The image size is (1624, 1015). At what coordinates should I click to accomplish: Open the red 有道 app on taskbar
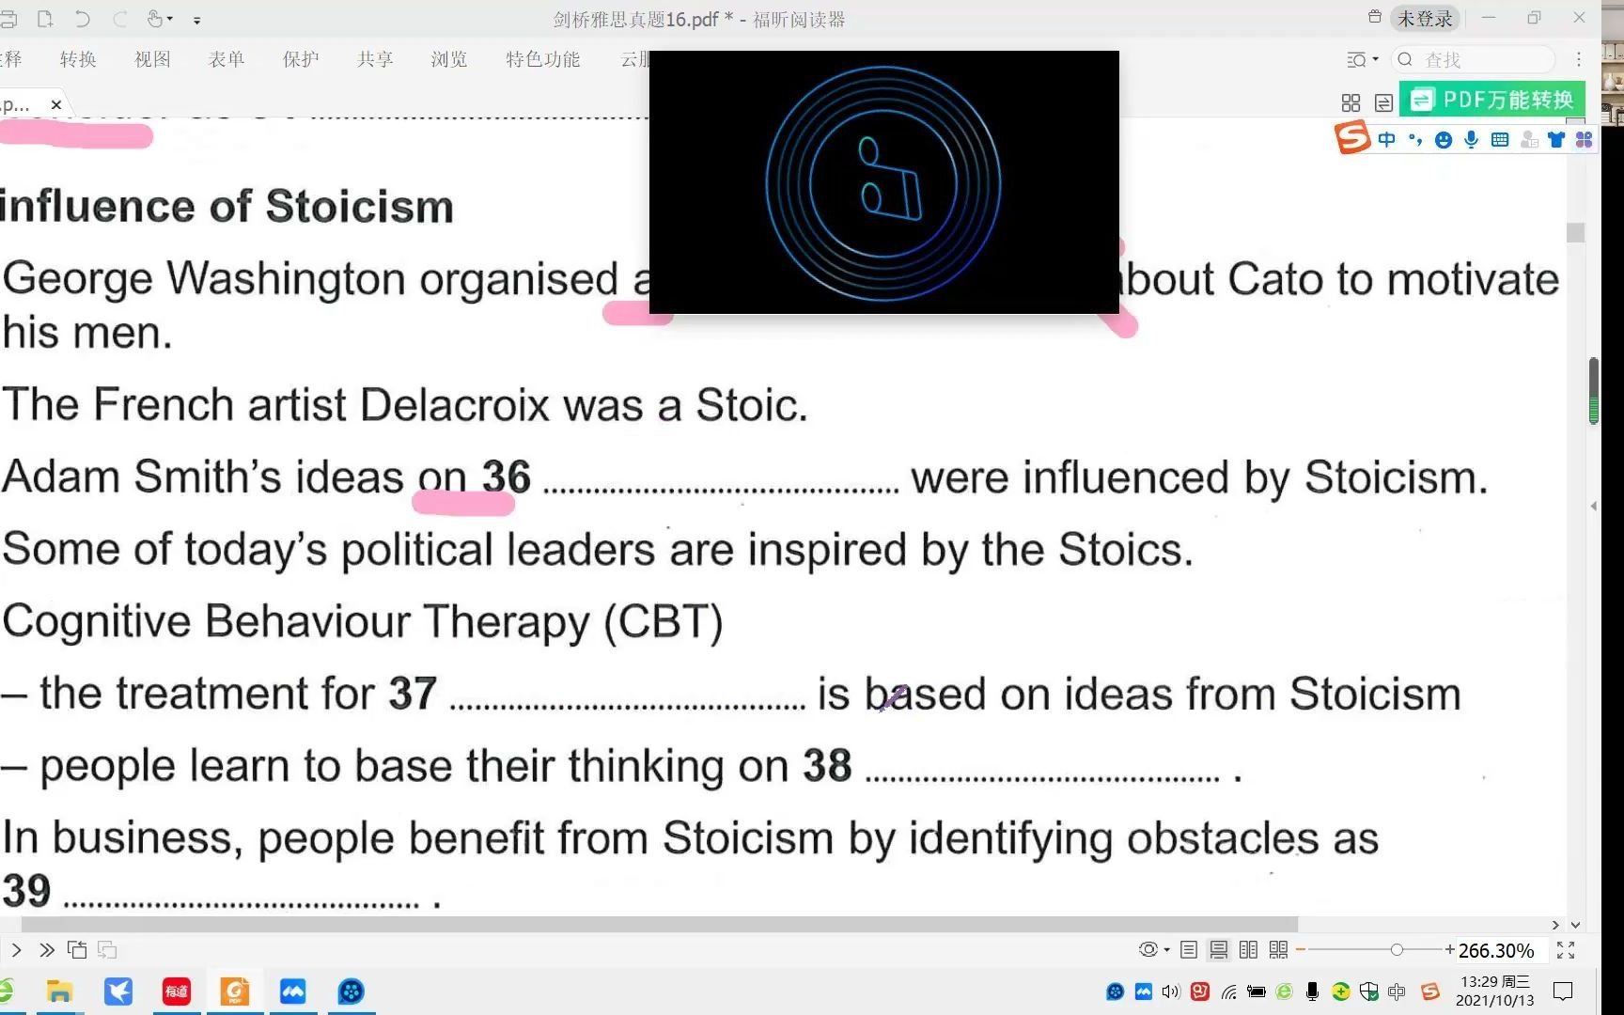tap(177, 992)
